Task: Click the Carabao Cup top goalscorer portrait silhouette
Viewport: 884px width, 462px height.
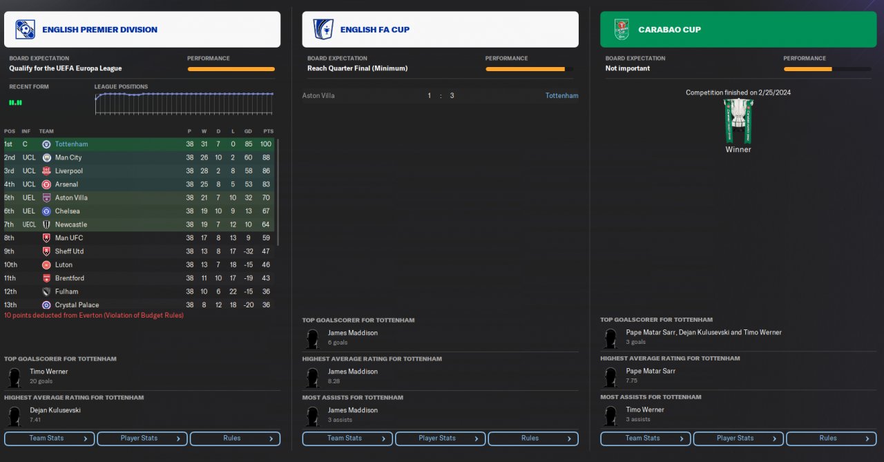Action: coord(611,338)
